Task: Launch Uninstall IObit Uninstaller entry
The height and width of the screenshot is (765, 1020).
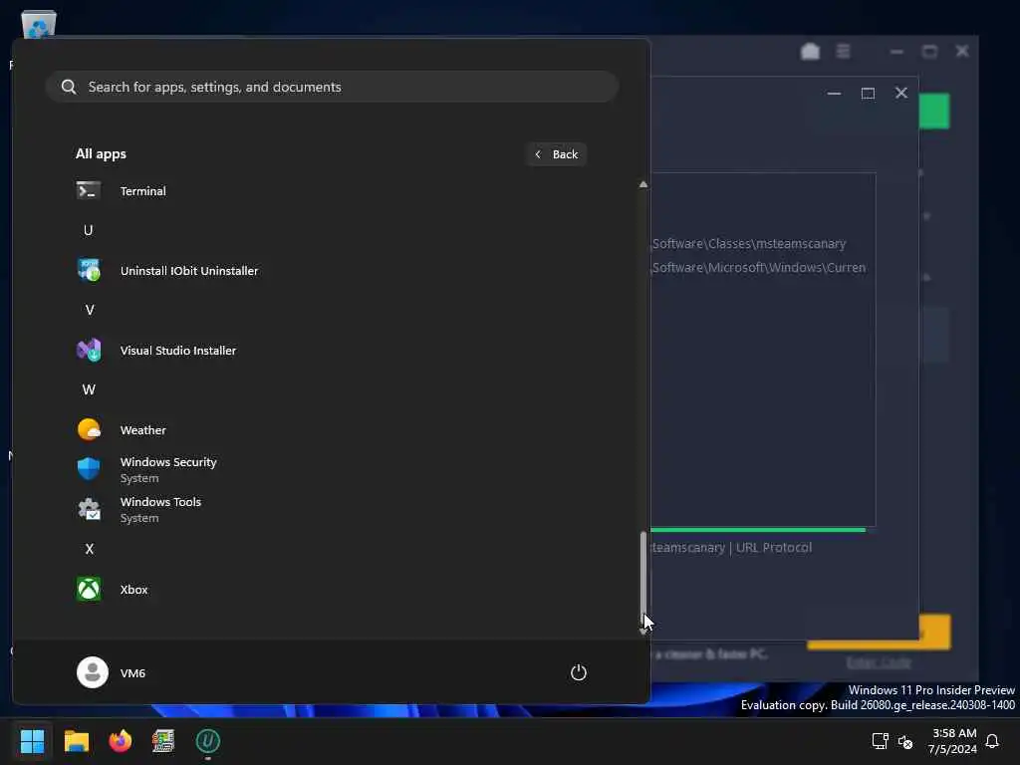Action: (x=331, y=271)
